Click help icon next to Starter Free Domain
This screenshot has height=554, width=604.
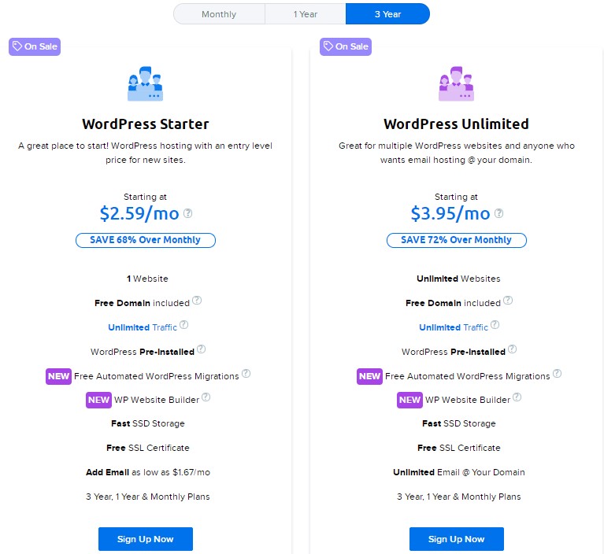click(197, 301)
